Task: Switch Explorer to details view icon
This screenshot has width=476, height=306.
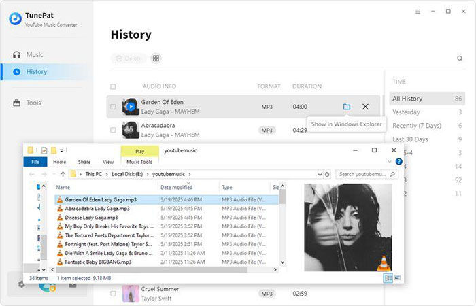Action: [x=388, y=278]
